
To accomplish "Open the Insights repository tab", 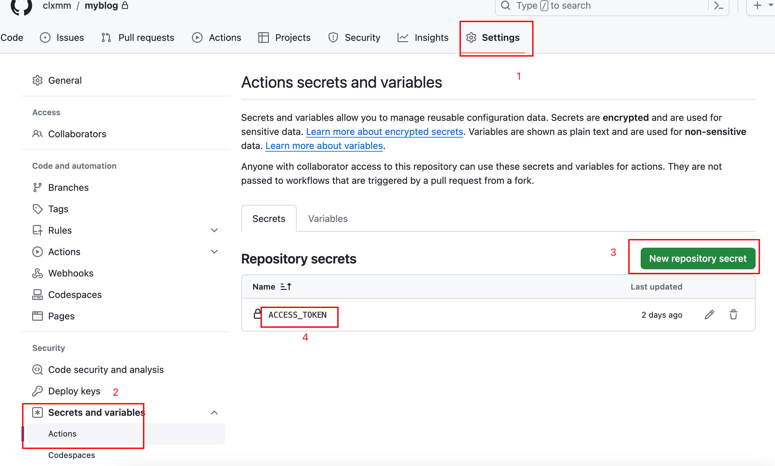I will [x=423, y=37].
